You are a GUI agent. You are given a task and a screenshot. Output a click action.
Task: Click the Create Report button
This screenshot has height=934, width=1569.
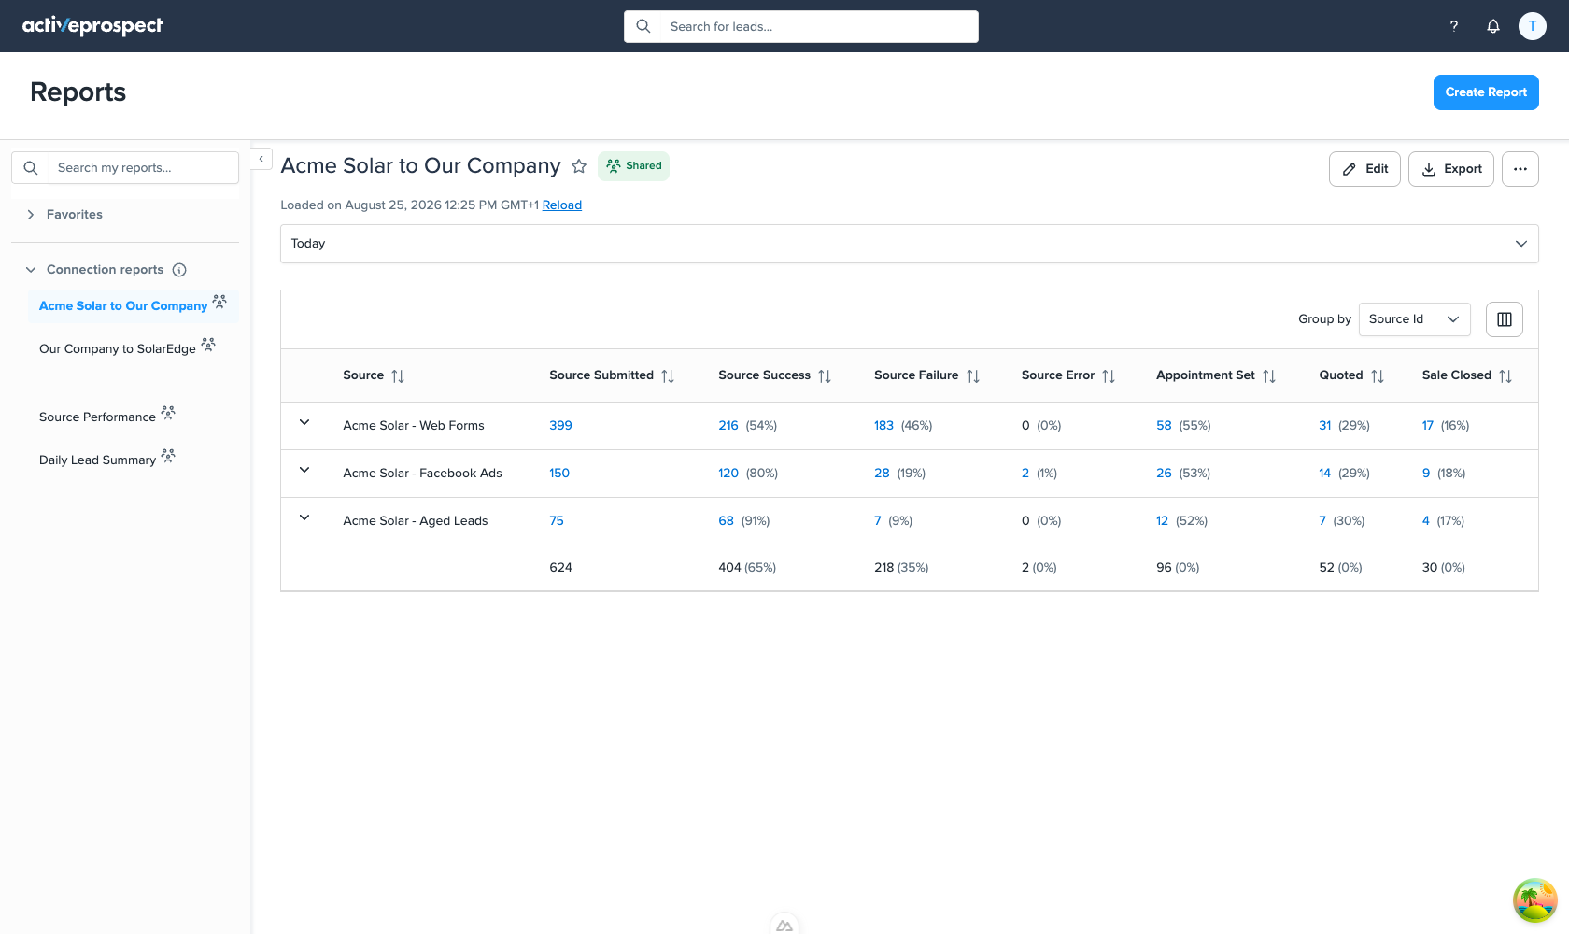[1486, 92]
